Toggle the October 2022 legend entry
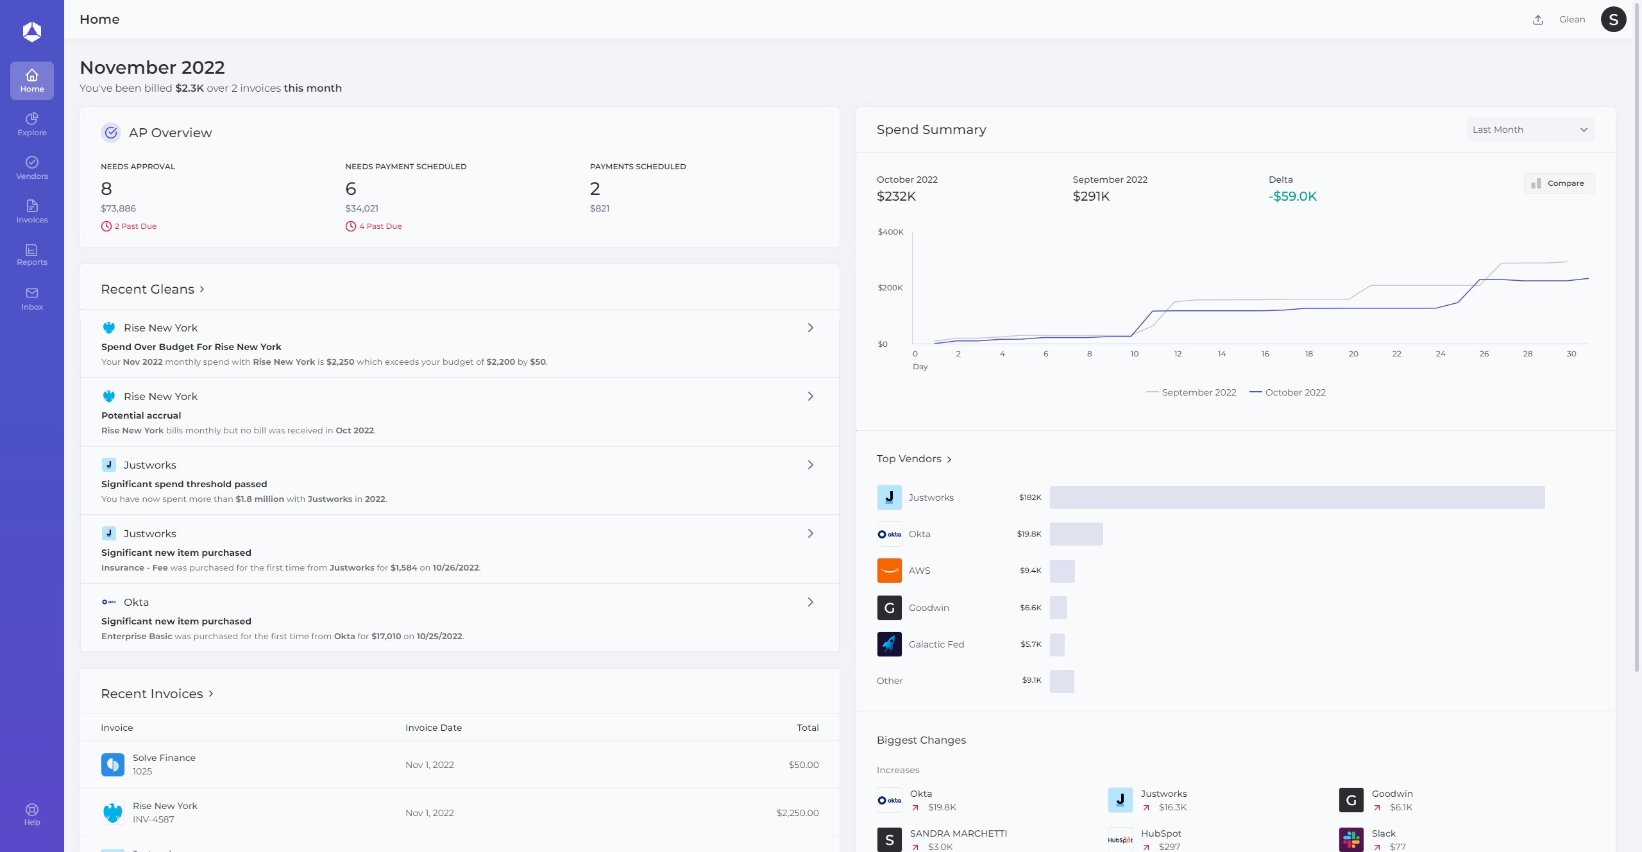The height and width of the screenshot is (852, 1642). pos(1288,392)
